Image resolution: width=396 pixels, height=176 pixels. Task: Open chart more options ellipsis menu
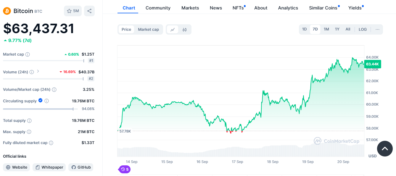pyautogui.click(x=377, y=29)
